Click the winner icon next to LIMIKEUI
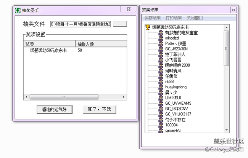 point(161,98)
